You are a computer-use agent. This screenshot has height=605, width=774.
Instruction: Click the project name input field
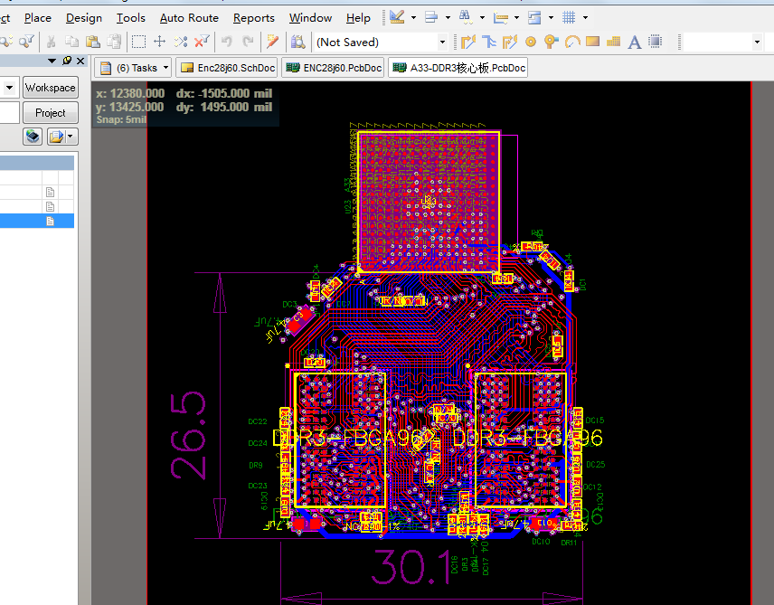pyautogui.click(x=9, y=113)
